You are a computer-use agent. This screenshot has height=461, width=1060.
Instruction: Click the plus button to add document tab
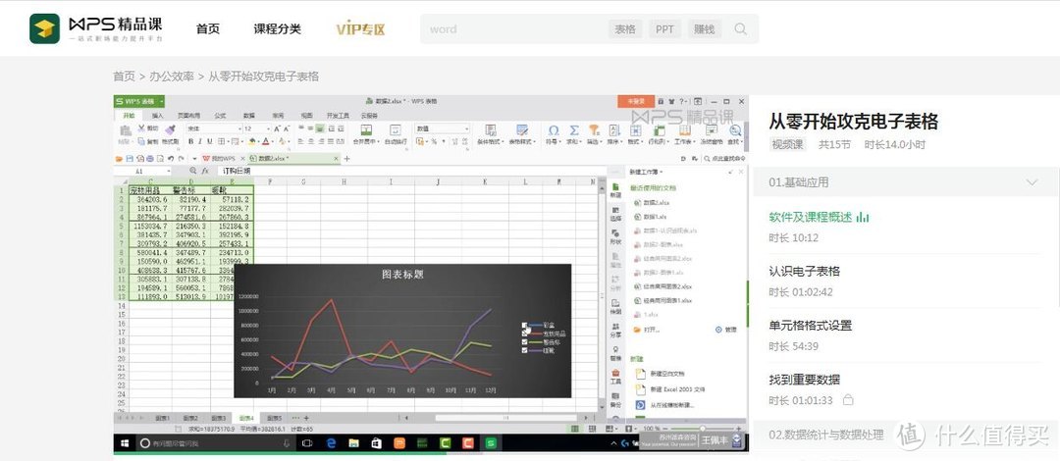(x=346, y=158)
